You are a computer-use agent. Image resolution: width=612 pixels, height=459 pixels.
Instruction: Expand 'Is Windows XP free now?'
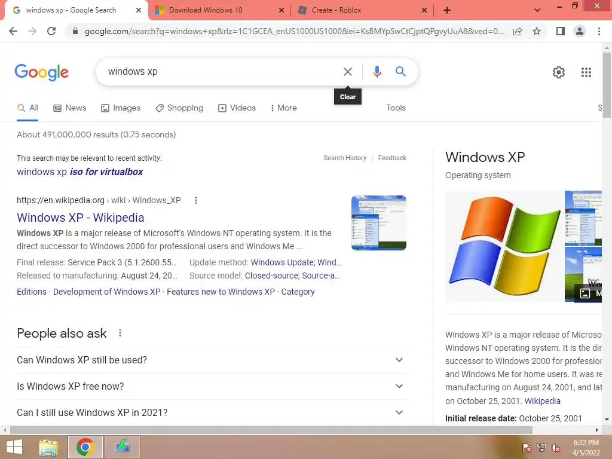click(x=212, y=387)
